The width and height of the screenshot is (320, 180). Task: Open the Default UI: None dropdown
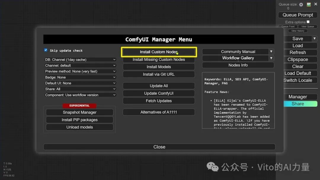[80, 83]
